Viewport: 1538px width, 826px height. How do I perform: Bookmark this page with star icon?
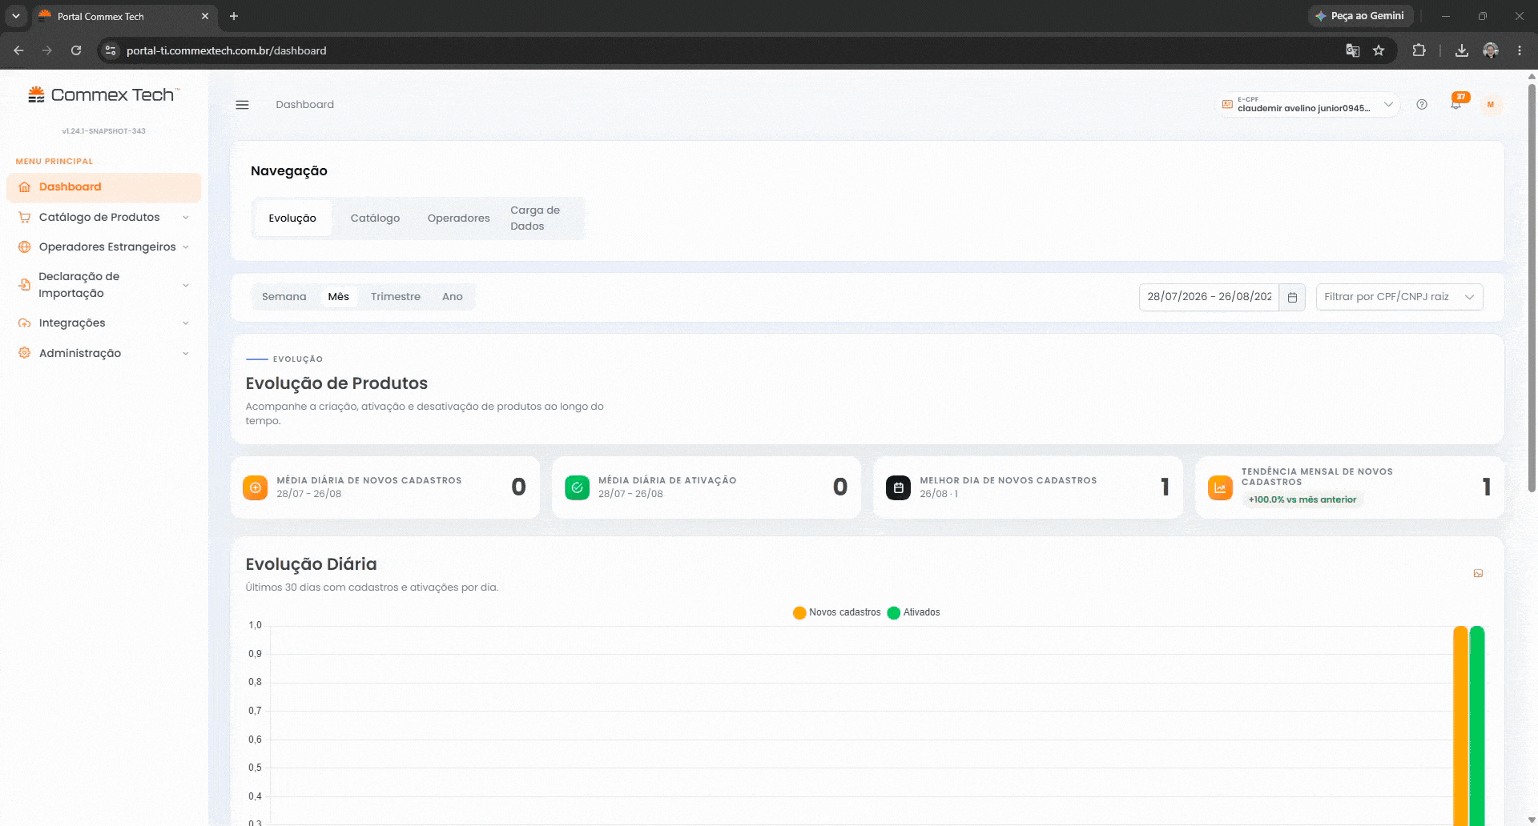click(1379, 50)
